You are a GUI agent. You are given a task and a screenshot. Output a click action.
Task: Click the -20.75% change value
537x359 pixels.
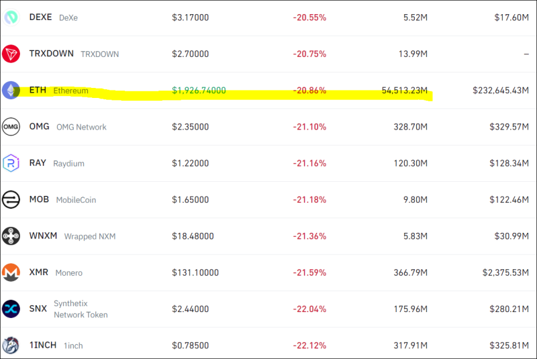coord(309,54)
